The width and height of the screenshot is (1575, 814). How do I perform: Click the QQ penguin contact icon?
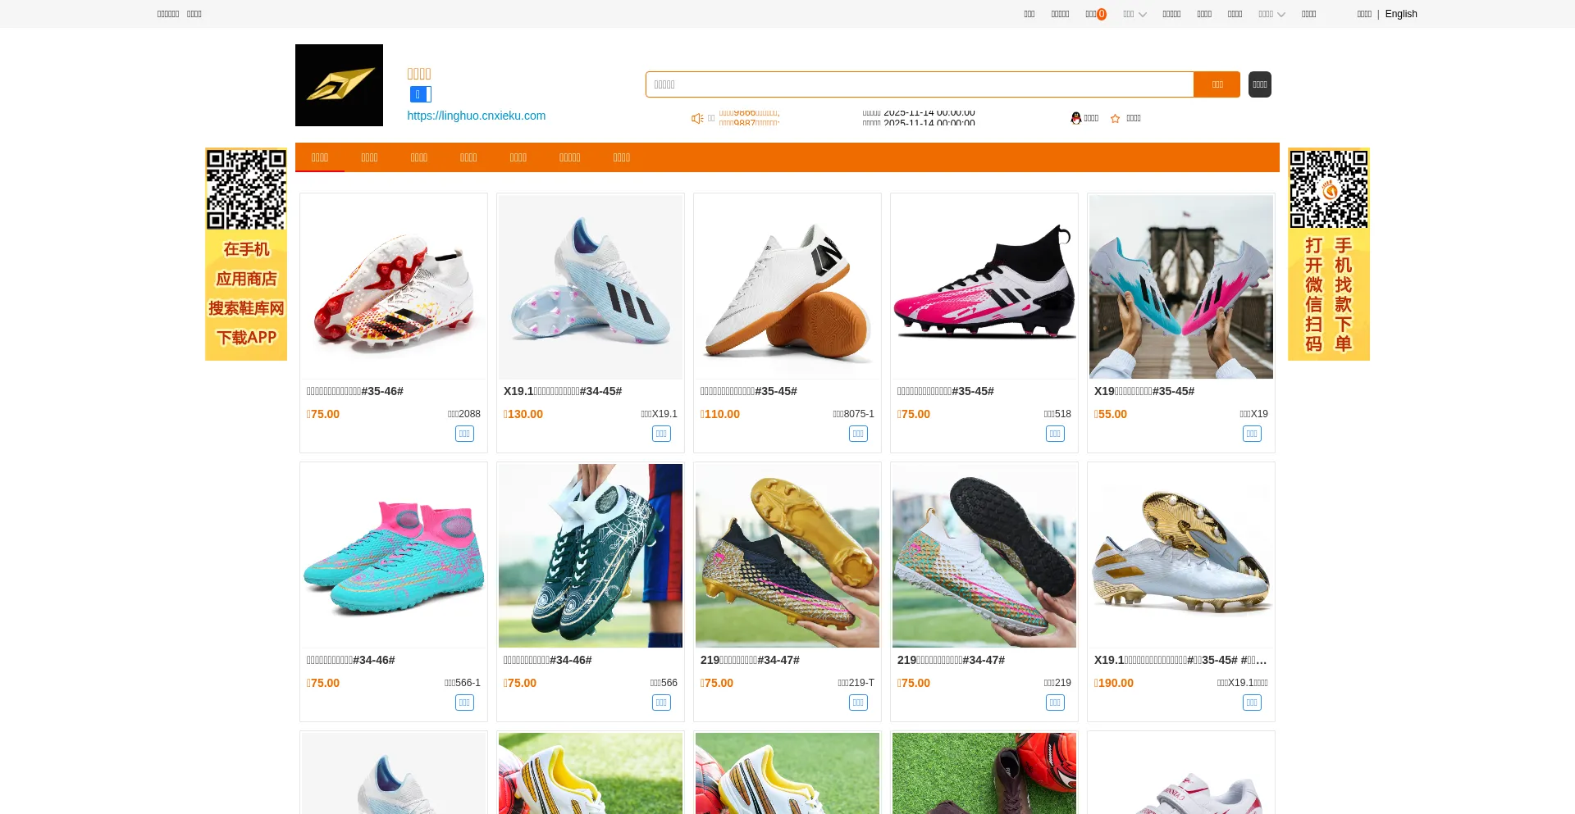[x=1075, y=118]
